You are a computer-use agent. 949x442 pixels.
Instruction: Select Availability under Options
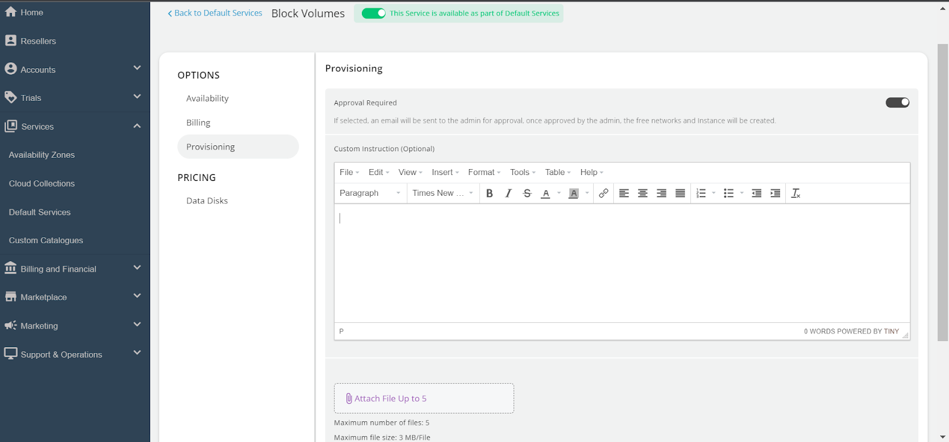208,98
